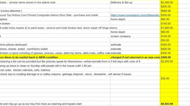
Task: Select the 'pillows destroyed' cell
Action: tap(55, 44)
